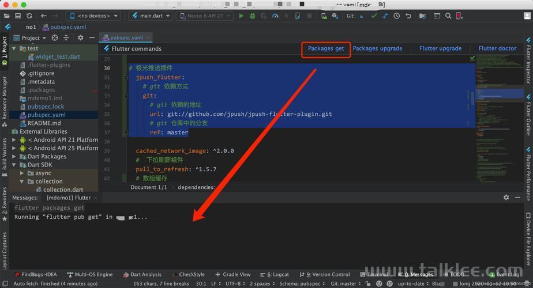
Task: Click the Packages get link
Action: click(x=326, y=48)
